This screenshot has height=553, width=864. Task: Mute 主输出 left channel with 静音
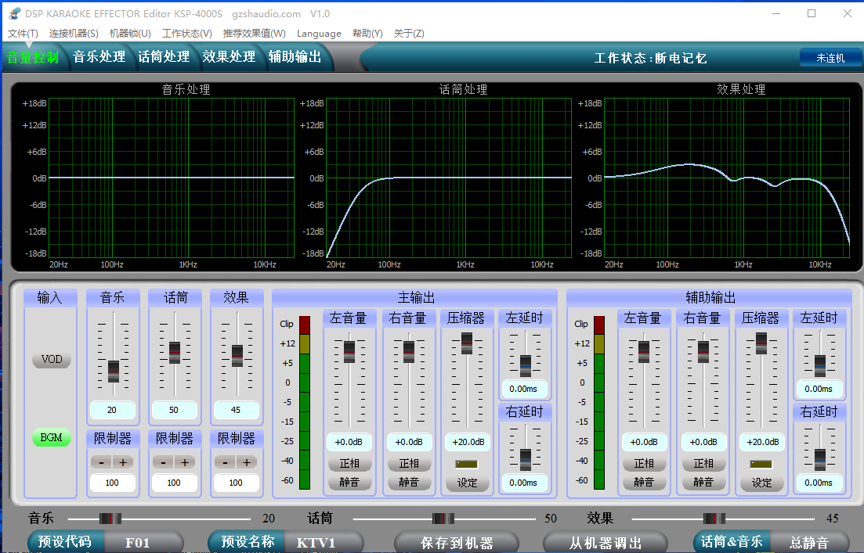point(349,482)
